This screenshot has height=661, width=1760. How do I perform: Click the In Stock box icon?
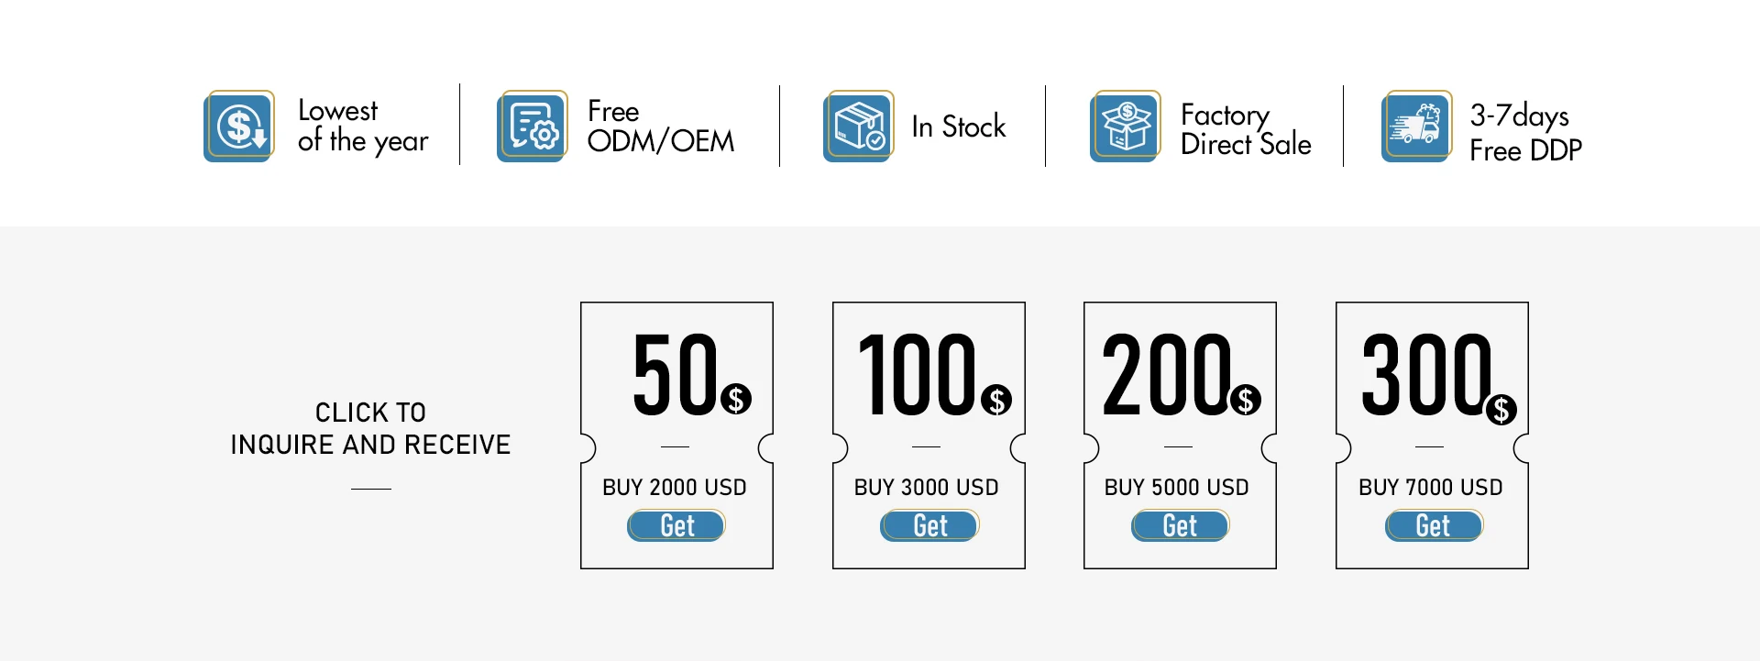[x=858, y=127]
